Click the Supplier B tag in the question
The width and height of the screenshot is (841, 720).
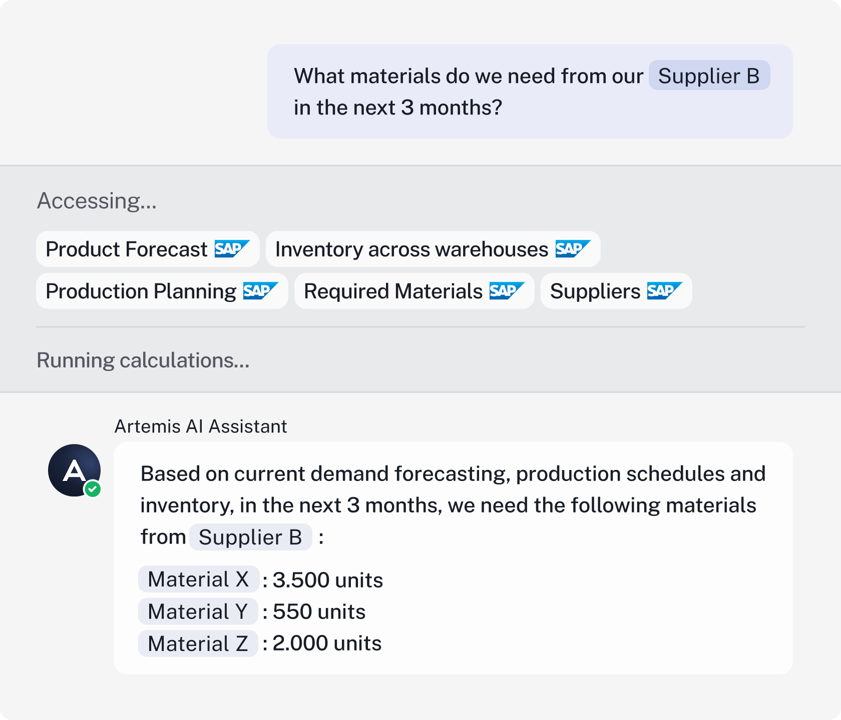click(709, 75)
